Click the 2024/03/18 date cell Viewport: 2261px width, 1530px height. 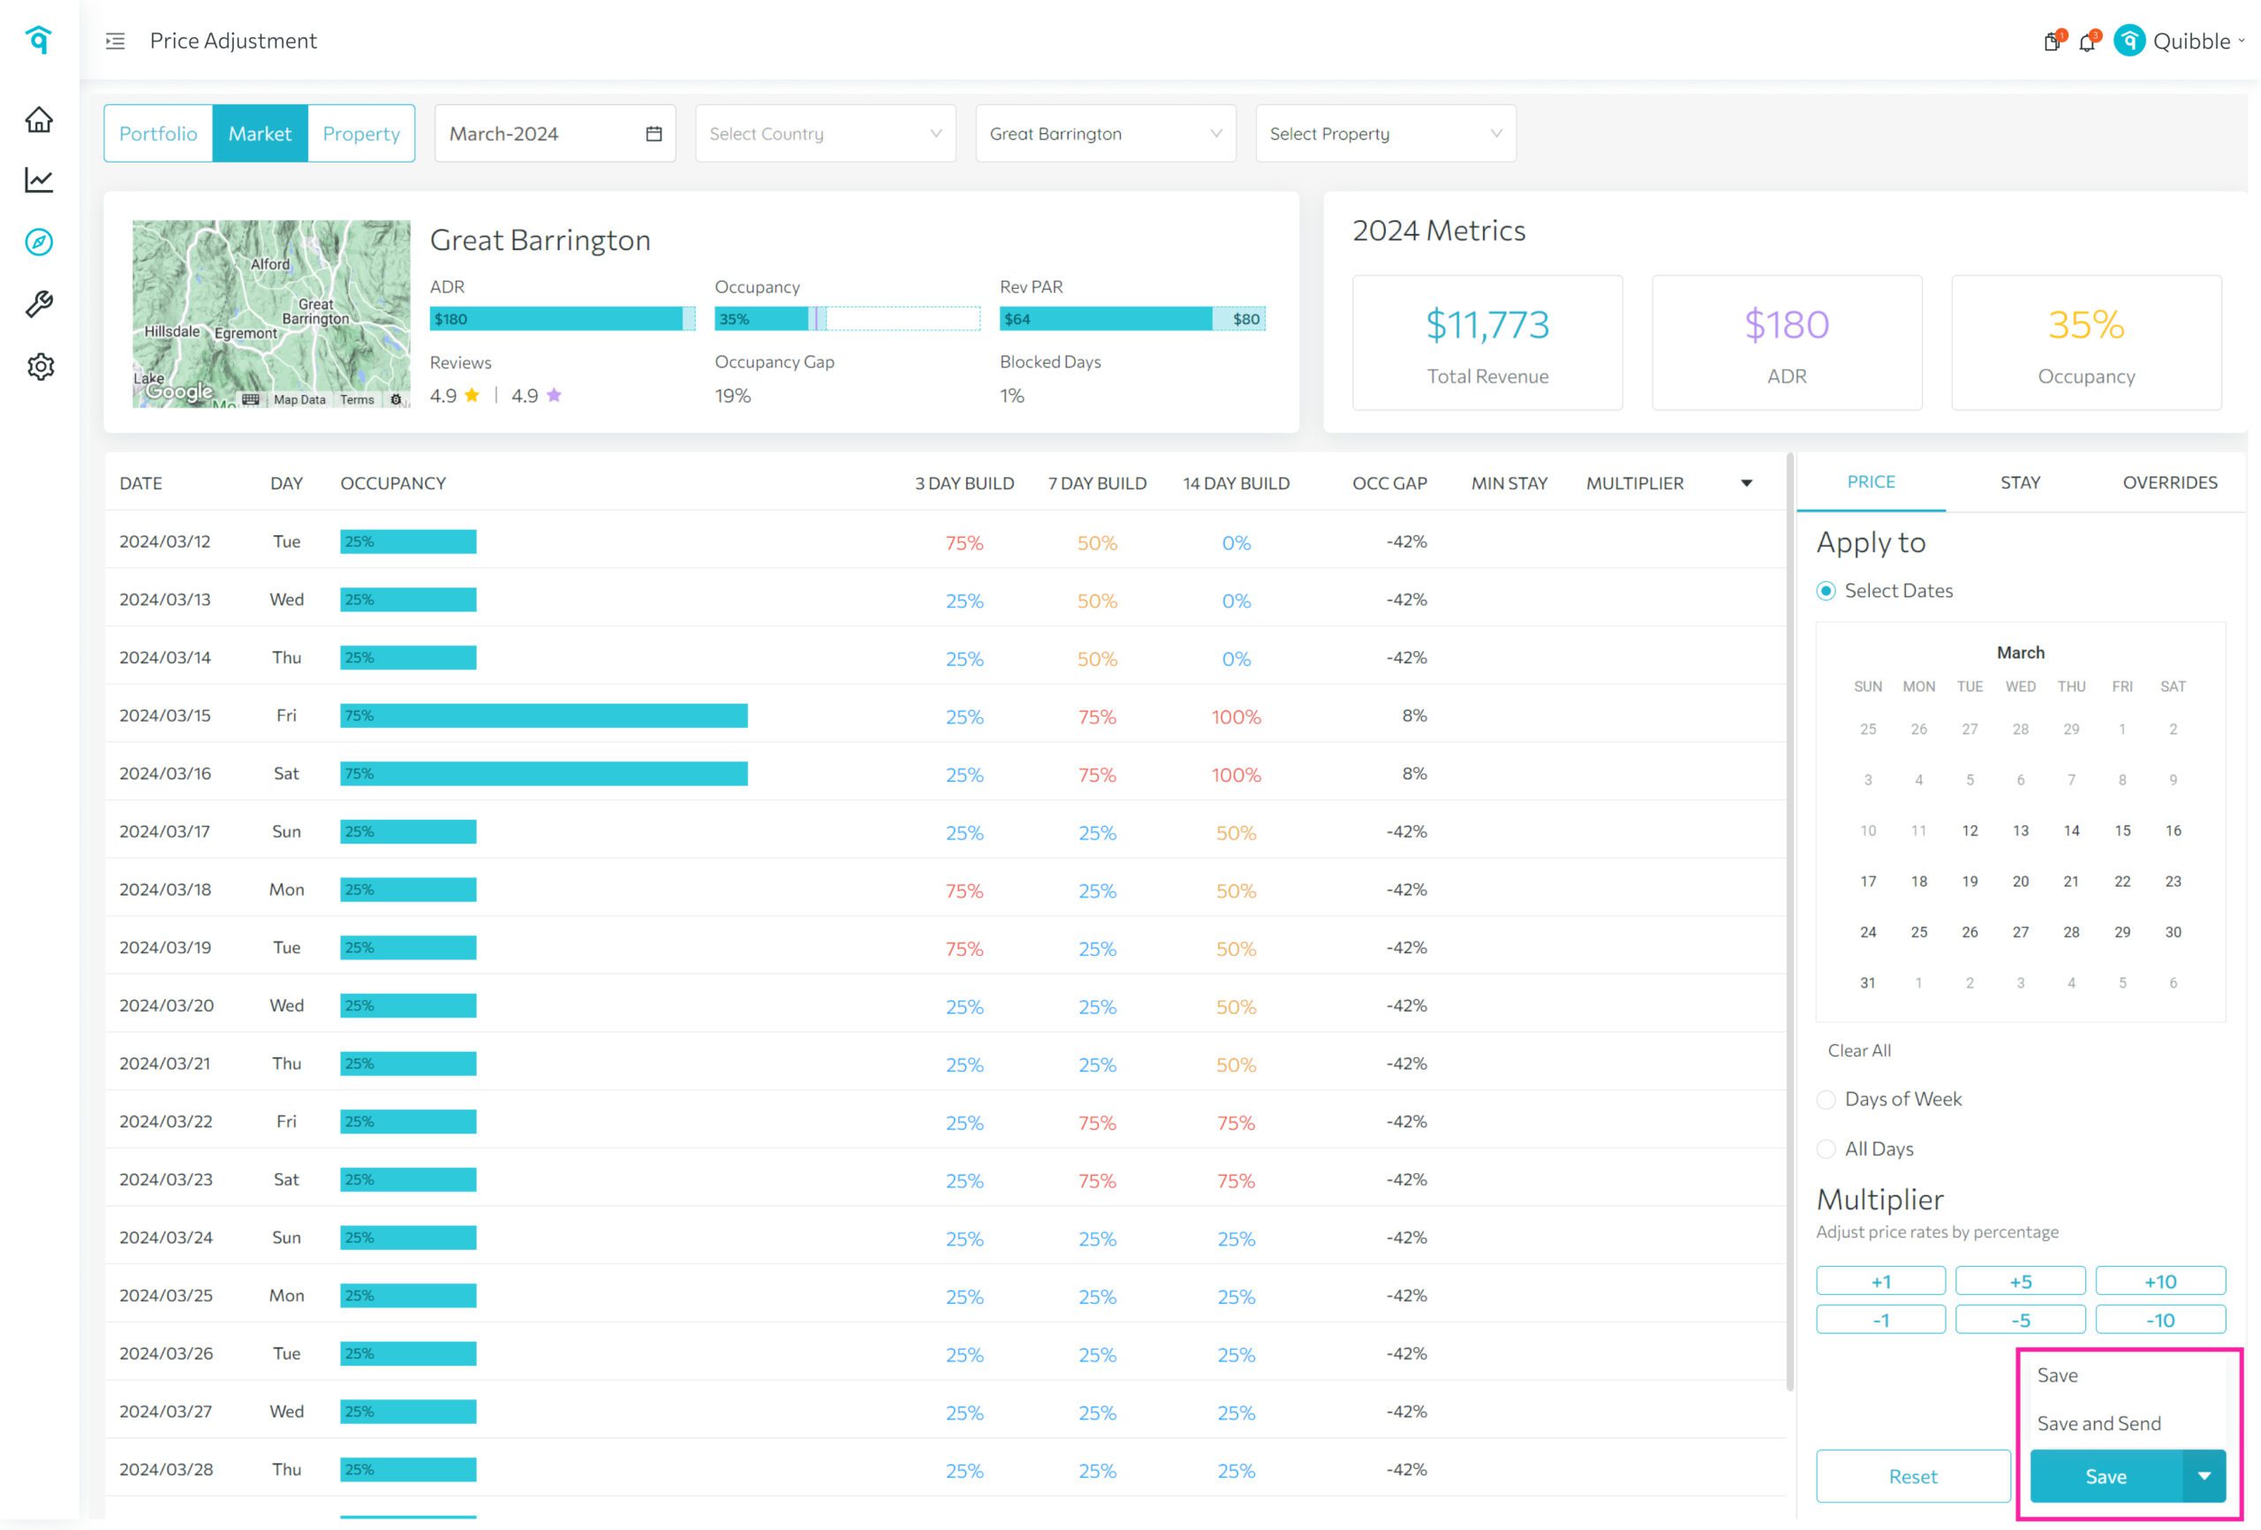coord(164,889)
